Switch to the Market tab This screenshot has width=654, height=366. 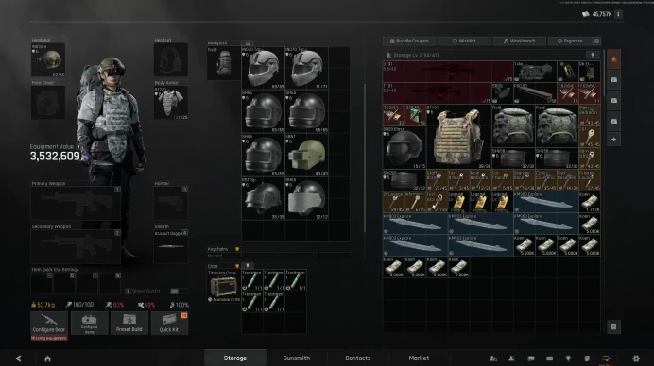pos(419,358)
